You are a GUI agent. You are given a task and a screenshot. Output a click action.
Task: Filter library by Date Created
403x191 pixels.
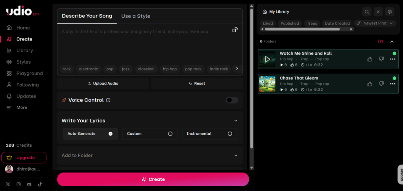337,23
